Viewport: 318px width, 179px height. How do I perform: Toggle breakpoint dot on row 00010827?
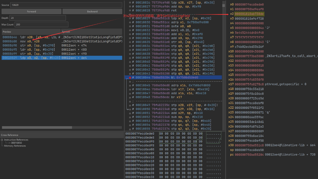[x=130, y=6]
